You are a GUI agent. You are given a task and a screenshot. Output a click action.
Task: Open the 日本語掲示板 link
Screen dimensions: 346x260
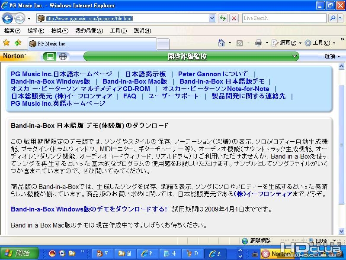(x=145, y=74)
